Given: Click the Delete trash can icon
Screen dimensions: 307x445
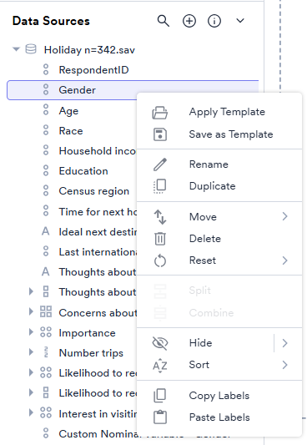Looking at the screenshot, I should (160, 239).
